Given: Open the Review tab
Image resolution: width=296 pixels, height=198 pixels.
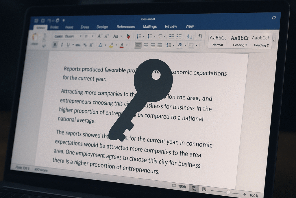Looking at the screenshot, I should tap(171, 26).
